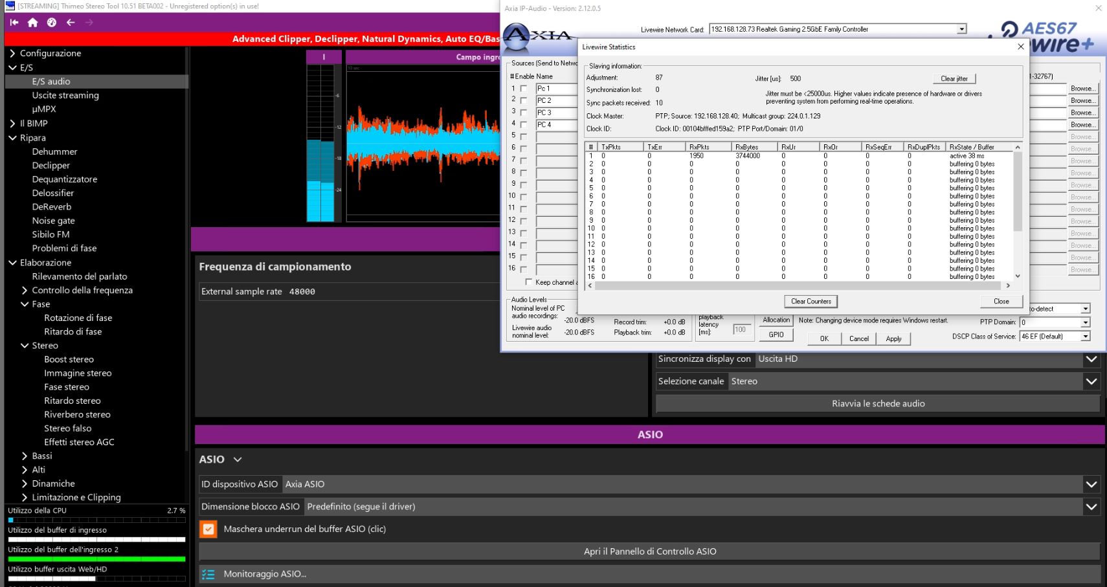Tick the Keep channel checkbox
1107x587 pixels.
[529, 282]
